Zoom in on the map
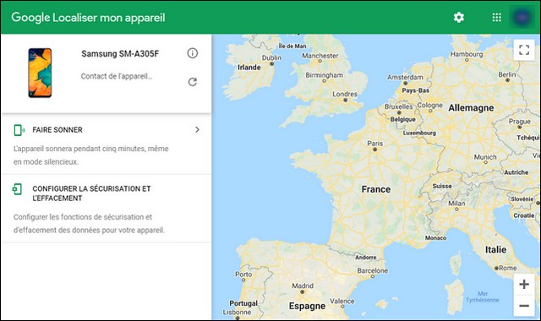This screenshot has width=541, height=321. [x=524, y=285]
